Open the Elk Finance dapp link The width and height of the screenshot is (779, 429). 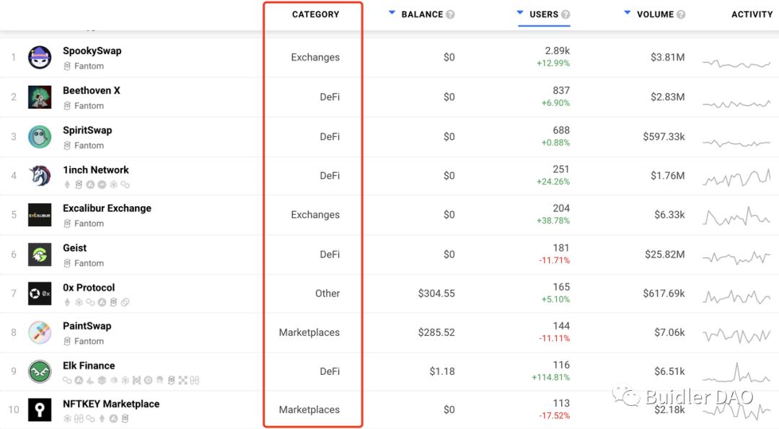click(89, 366)
